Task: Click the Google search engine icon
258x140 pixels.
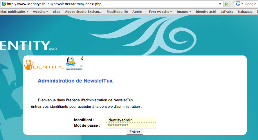Action: pyautogui.click(x=238, y=4)
